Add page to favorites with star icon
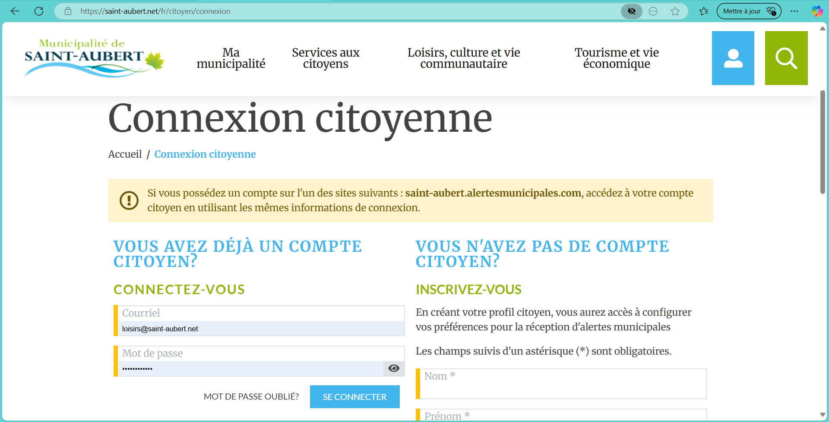This screenshot has height=422, width=829. (675, 11)
